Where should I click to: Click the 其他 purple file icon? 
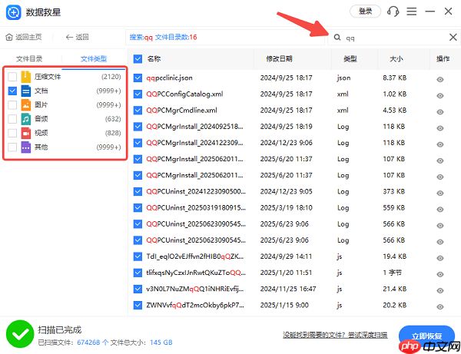26,147
